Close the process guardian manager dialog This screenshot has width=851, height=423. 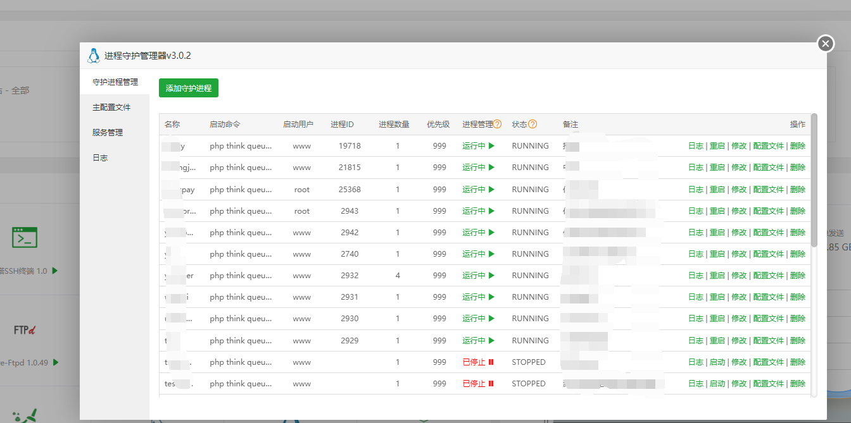click(x=826, y=44)
